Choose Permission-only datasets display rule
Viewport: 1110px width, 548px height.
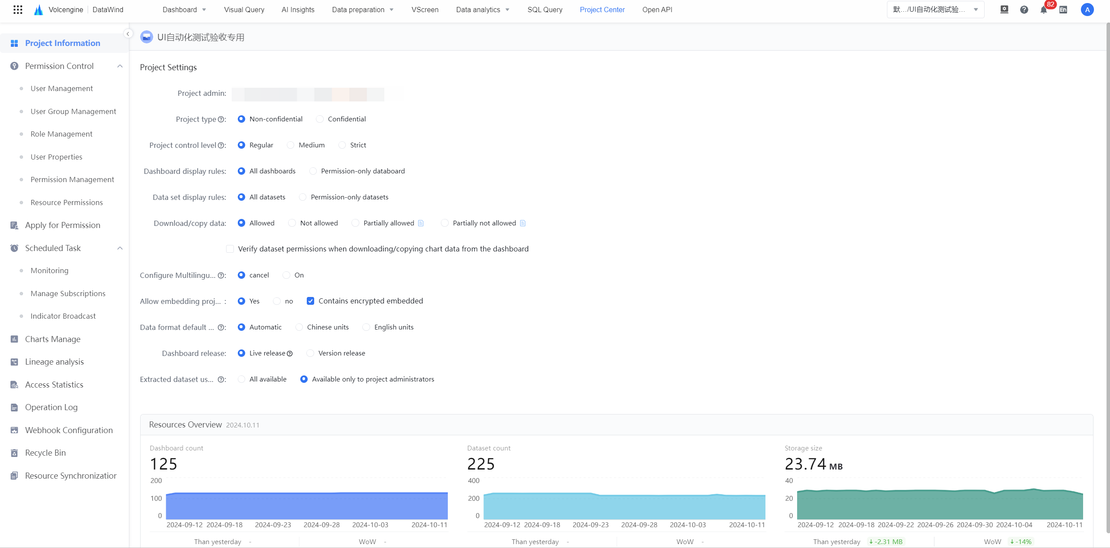coord(303,197)
